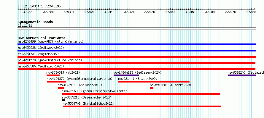Screen dimensions: 264x118
Task: Click the Cytogenetic Bands track title
Action: 35,22
